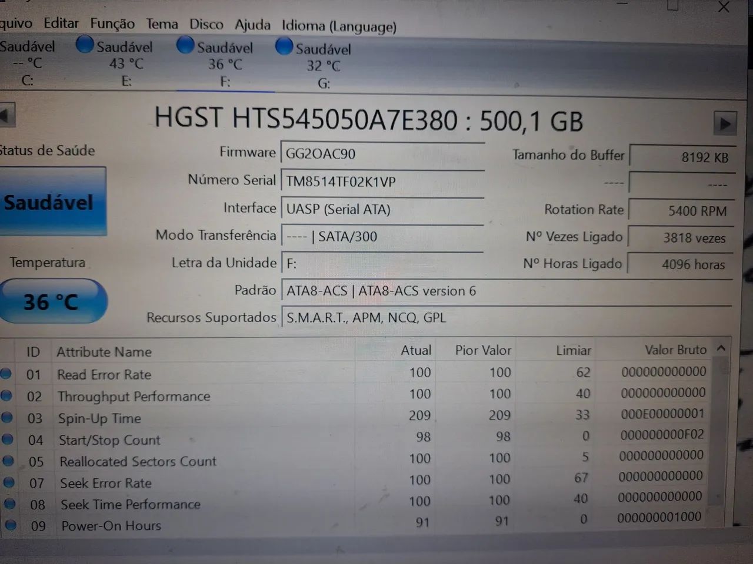Screen dimensions: 753x564
Task: Click the attribute list scroll up arrow
Action: tap(721, 348)
